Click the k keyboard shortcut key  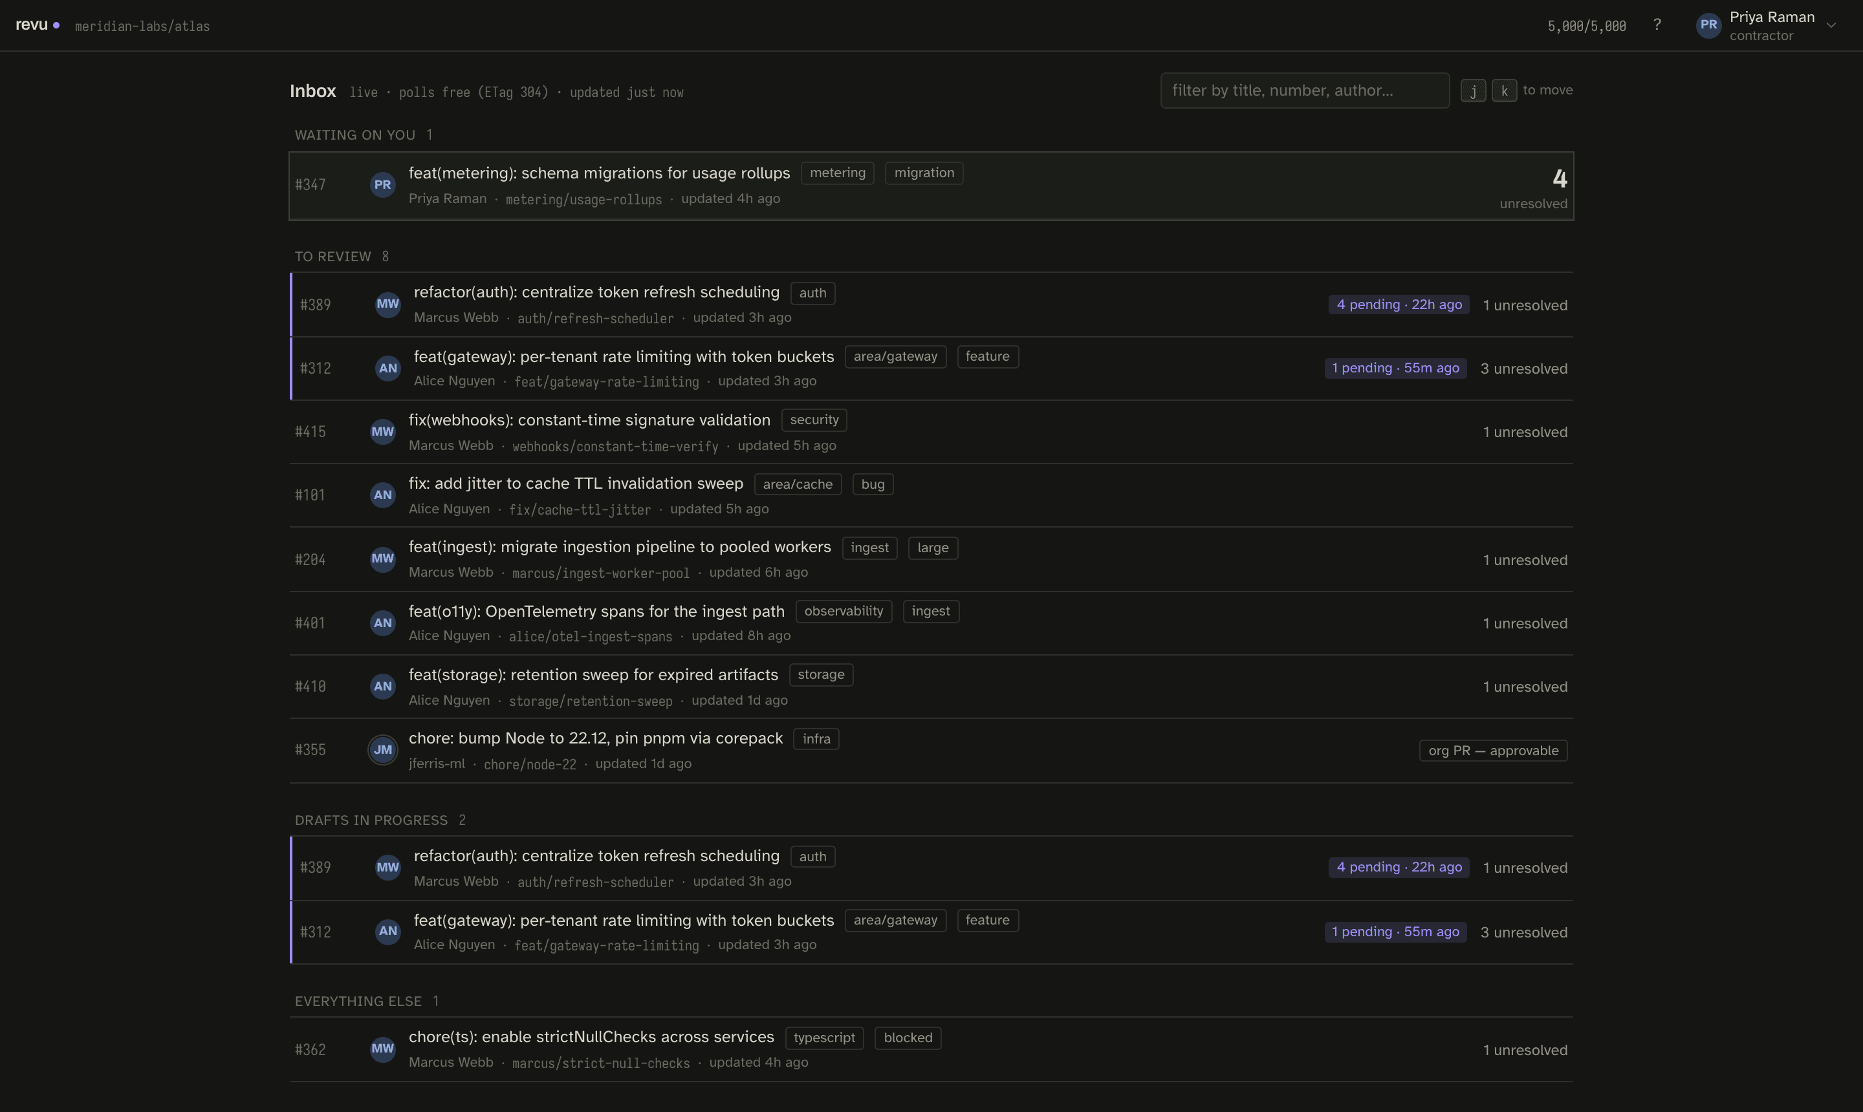[x=1504, y=91]
